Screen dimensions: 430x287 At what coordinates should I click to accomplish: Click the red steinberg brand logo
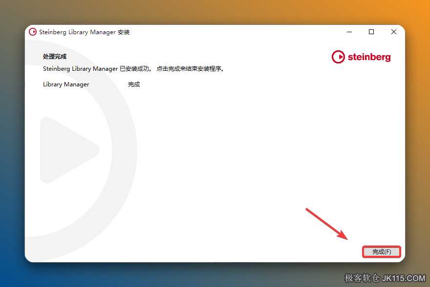(361, 57)
